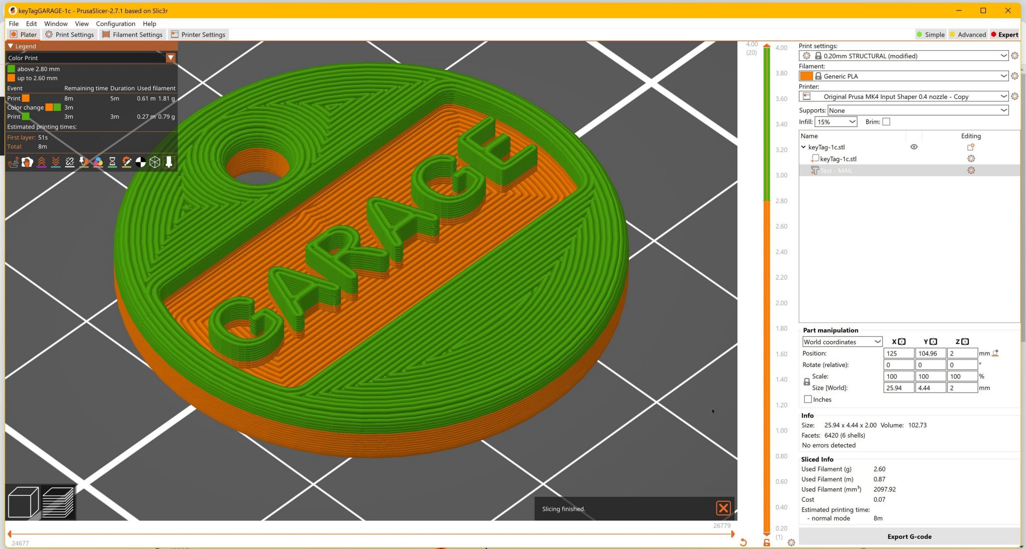Viewport: 1026px width, 549px height.
Task: Toggle retractions icon in legend toolbar
Action: (x=42, y=162)
